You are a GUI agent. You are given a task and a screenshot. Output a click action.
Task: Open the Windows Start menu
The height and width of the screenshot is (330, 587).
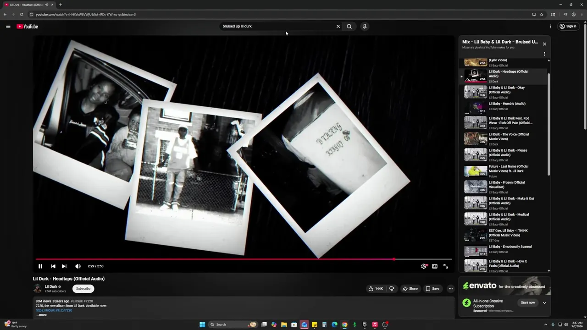coord(202,324)
